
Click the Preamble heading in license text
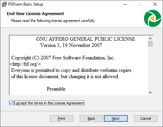click(x=56, y=89)
